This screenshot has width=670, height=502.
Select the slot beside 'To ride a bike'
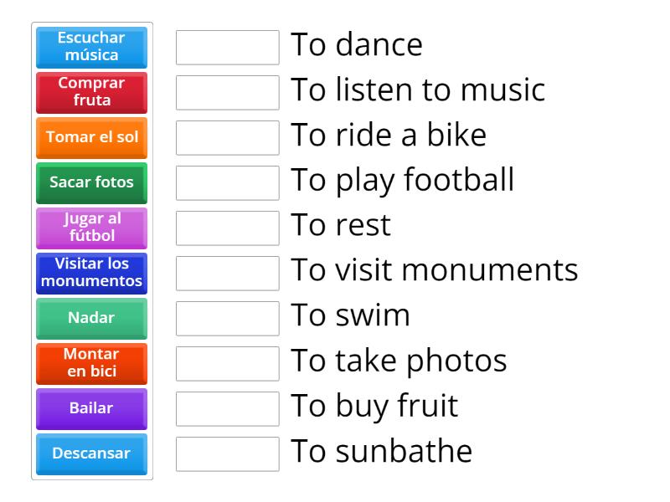pyautogui.click(x=227, y=138)
